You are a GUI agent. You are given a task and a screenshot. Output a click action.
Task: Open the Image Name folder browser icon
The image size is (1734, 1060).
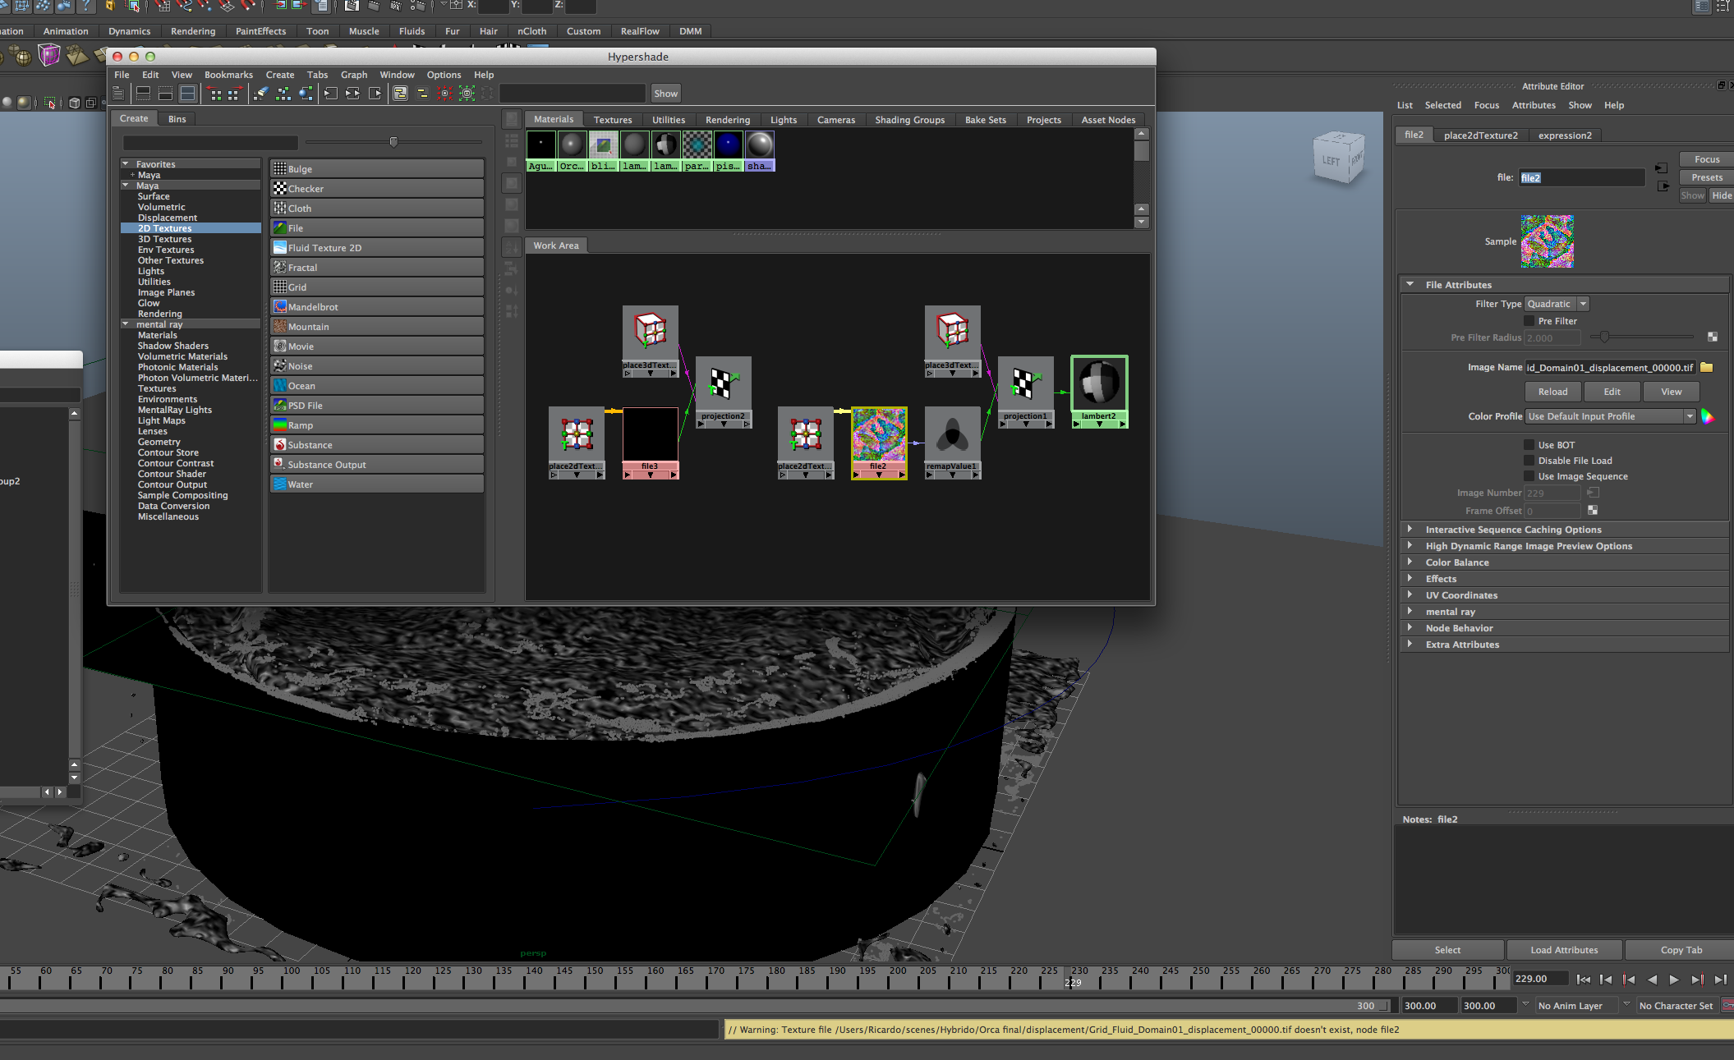(x=1706, y=367)
